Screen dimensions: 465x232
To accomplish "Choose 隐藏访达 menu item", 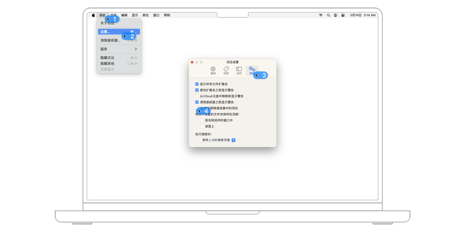I will [x=119, y=58].
